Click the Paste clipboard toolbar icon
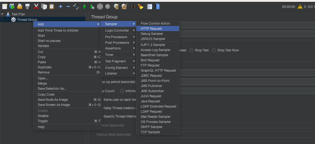Screen dimensions: 315x144 click(x=52, y=6)
